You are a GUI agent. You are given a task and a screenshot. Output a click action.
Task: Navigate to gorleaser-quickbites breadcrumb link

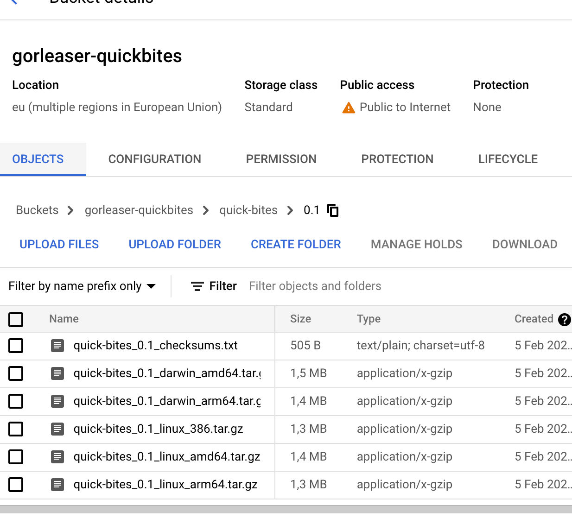[139, 210]
